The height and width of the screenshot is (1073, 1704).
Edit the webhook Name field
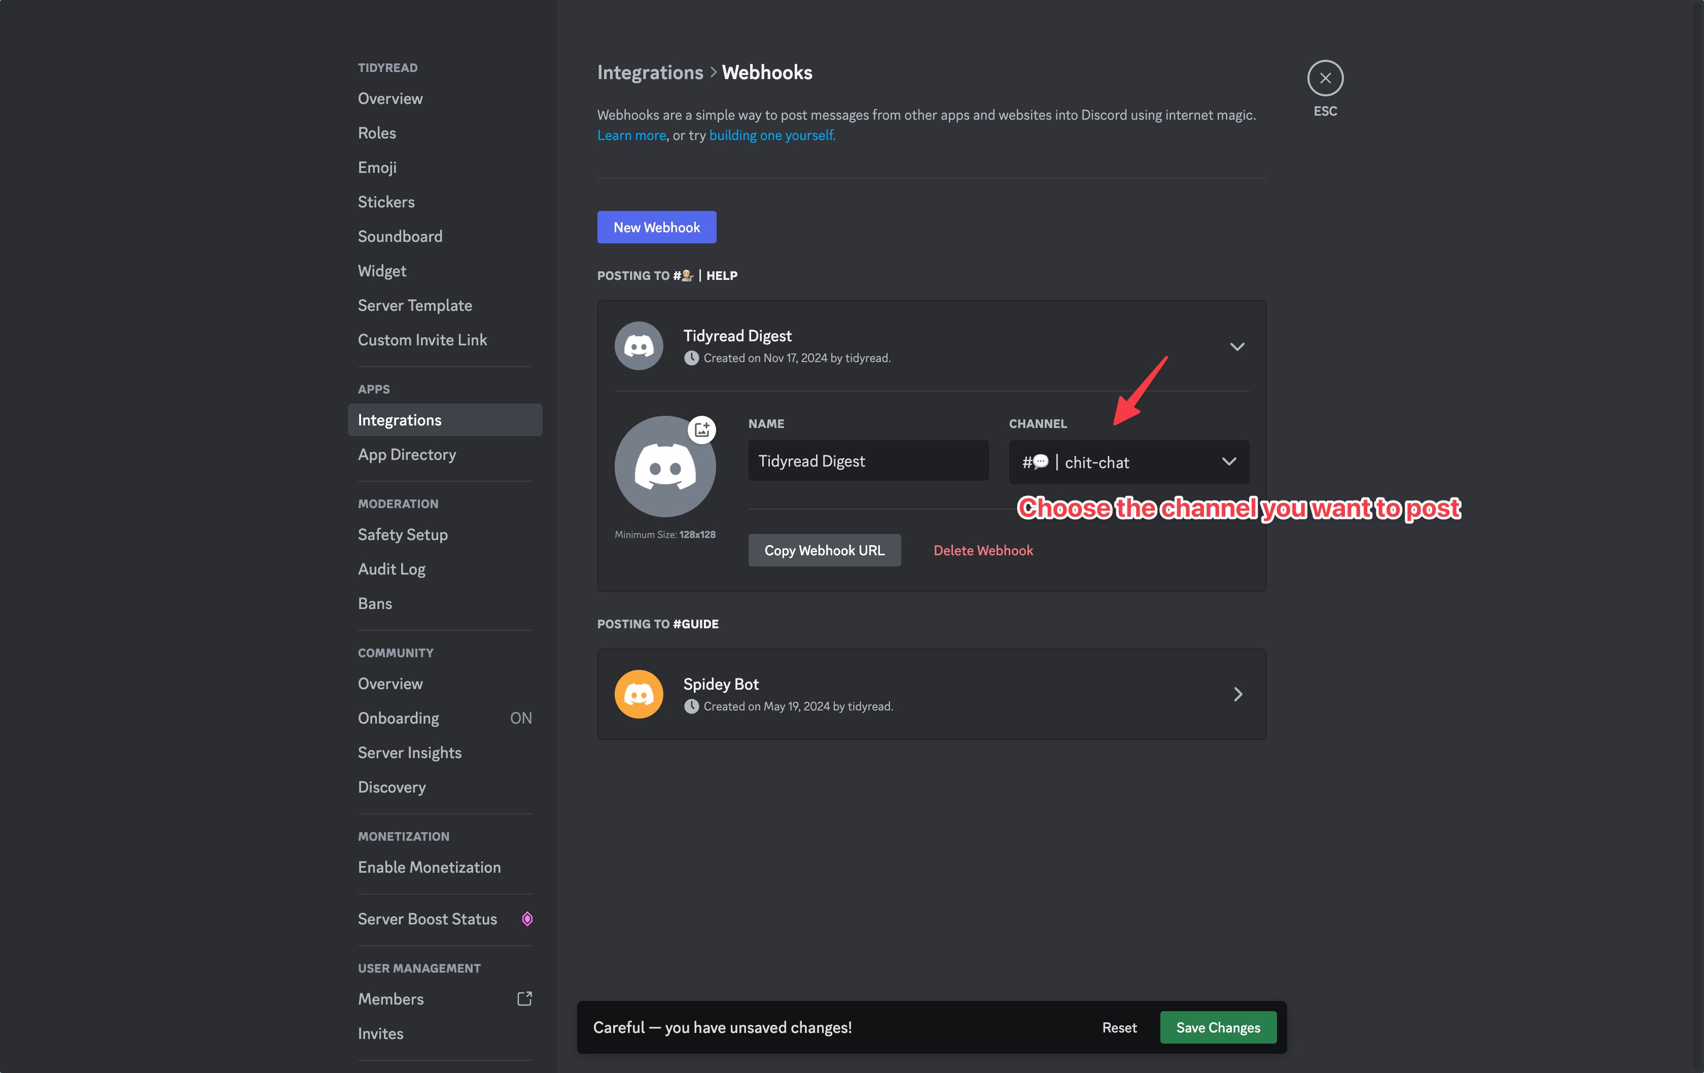tap(868, 461)
